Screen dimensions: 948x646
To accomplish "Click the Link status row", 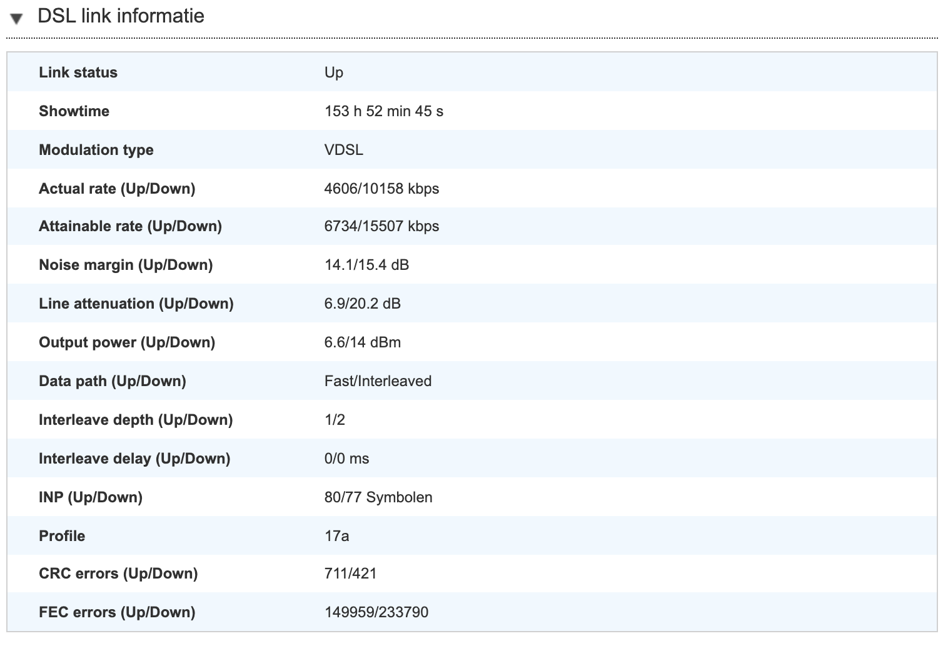I will coord(250,72).
